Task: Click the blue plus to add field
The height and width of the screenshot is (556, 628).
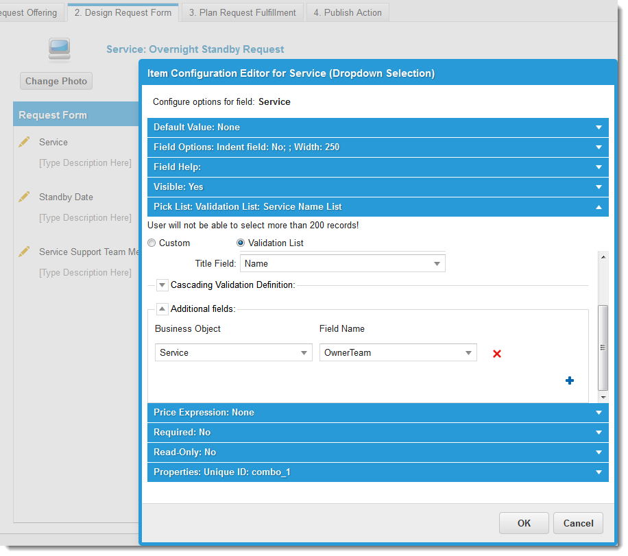Action: 570,381
